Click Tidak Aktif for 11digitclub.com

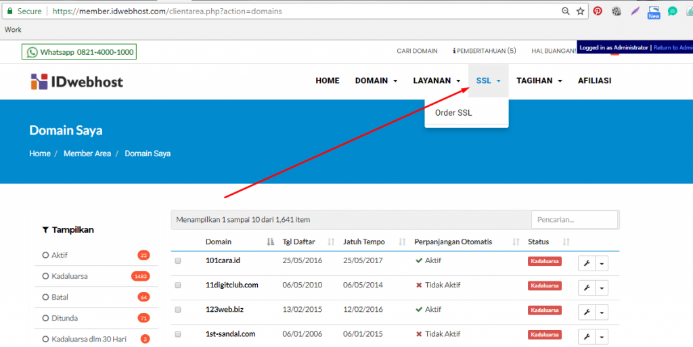pos(438,285)
